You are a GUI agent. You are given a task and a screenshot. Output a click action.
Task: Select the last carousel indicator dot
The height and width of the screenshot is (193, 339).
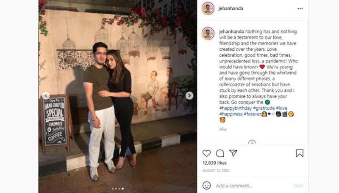tap(123, 188)
